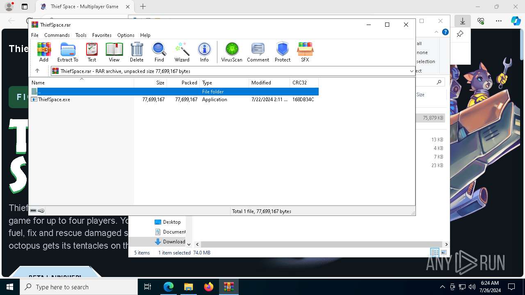
Task: Open the Copilot icon in browser
Action: pos(516,21)
